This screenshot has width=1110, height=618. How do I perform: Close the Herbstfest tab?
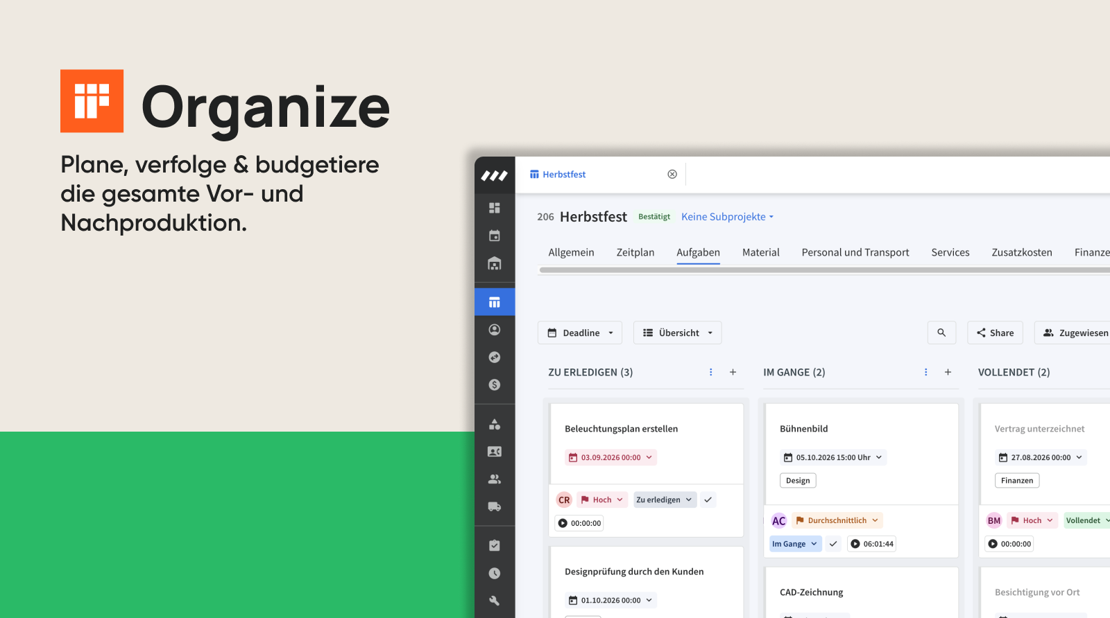[x=672, y=175]
